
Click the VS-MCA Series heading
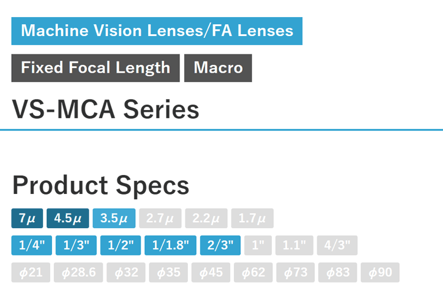[x=105, y=109]
